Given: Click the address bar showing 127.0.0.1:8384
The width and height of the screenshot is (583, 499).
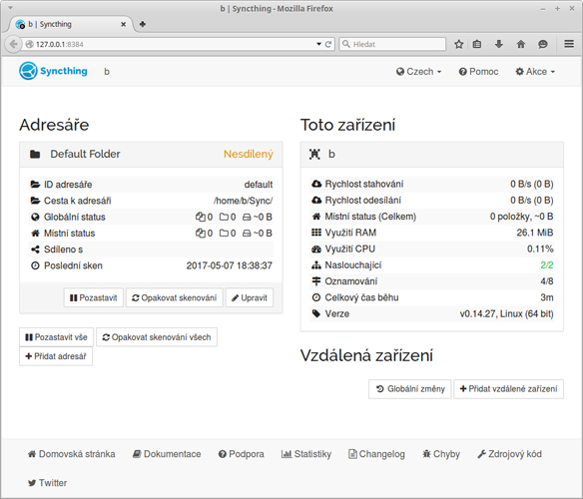Looking at the screenshot, I should tap(169, 44).
